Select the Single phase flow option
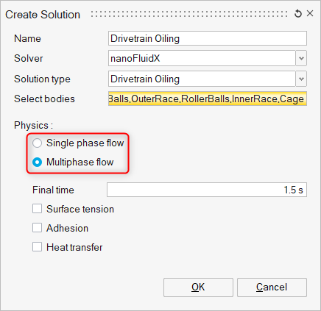Viewport: 321px width, 311px height. coord(38,143)
